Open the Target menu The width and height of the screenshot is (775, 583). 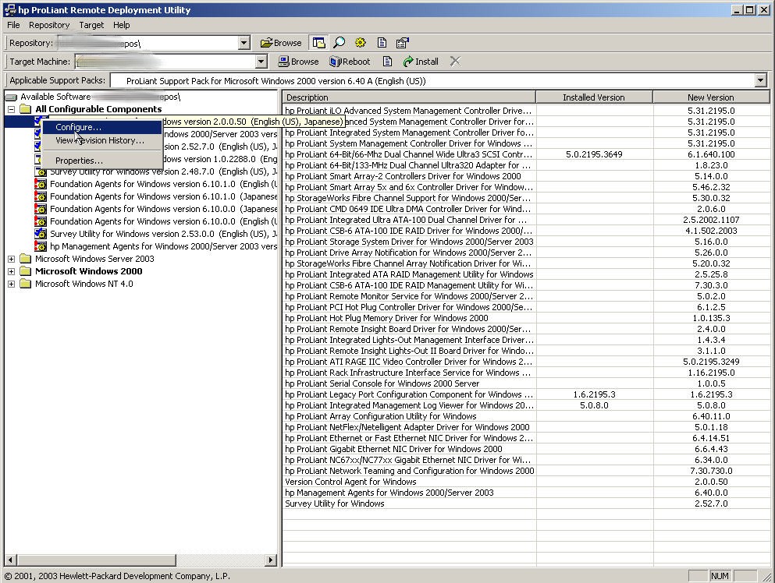pyautogui.click(x=91, y=25)
